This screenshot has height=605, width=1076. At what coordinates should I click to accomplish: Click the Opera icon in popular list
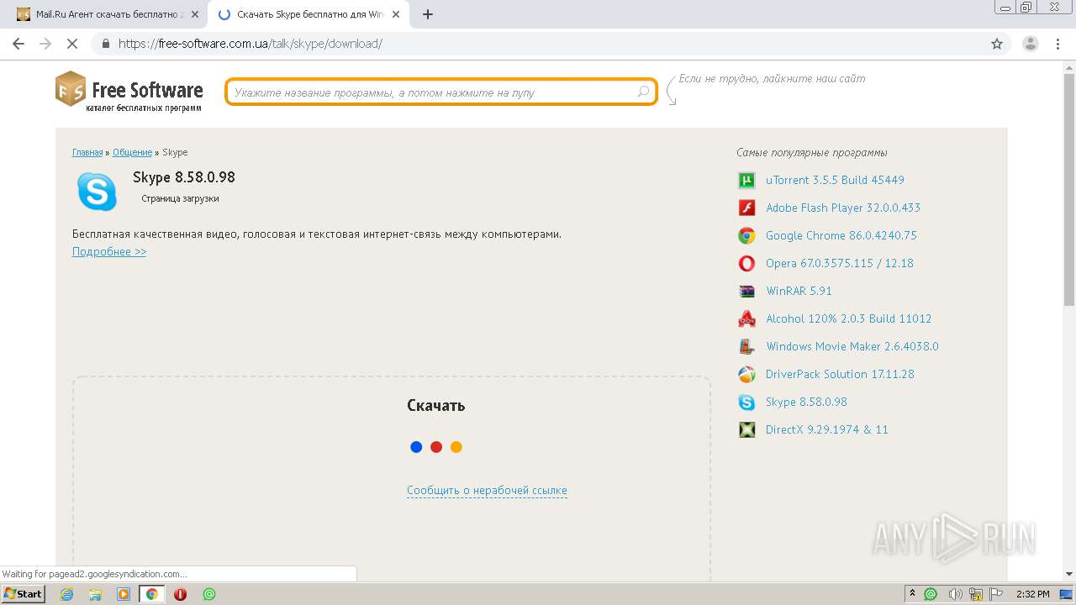pos(746,263)
